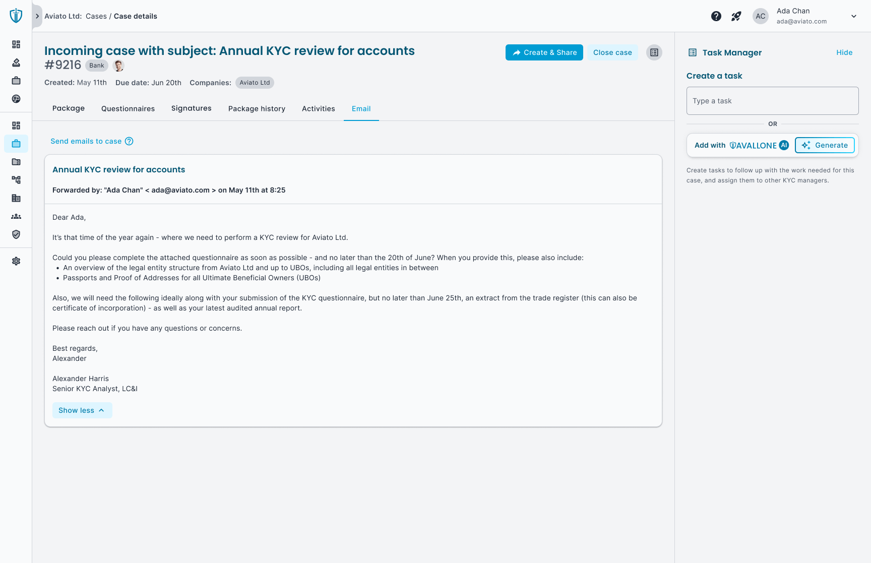Open the Package history tab
This screenshot has width=871, height=563.
[x=257, y=108]
